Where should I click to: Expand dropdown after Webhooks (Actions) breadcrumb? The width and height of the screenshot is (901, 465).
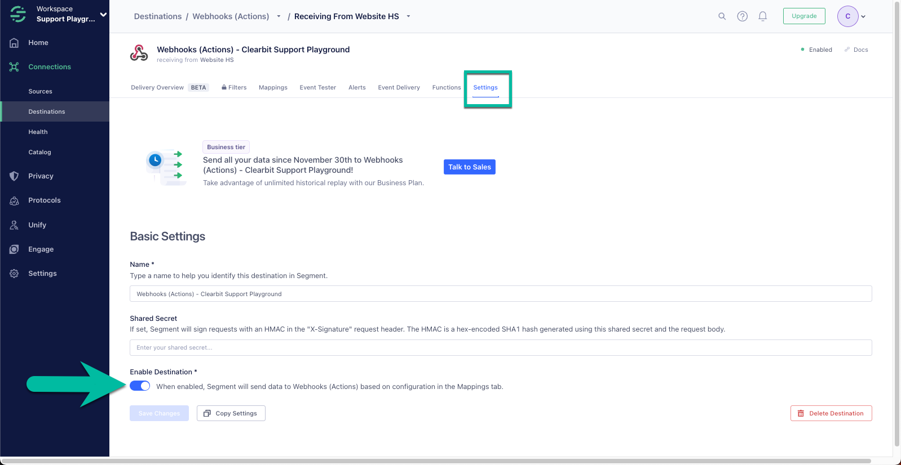279,16
